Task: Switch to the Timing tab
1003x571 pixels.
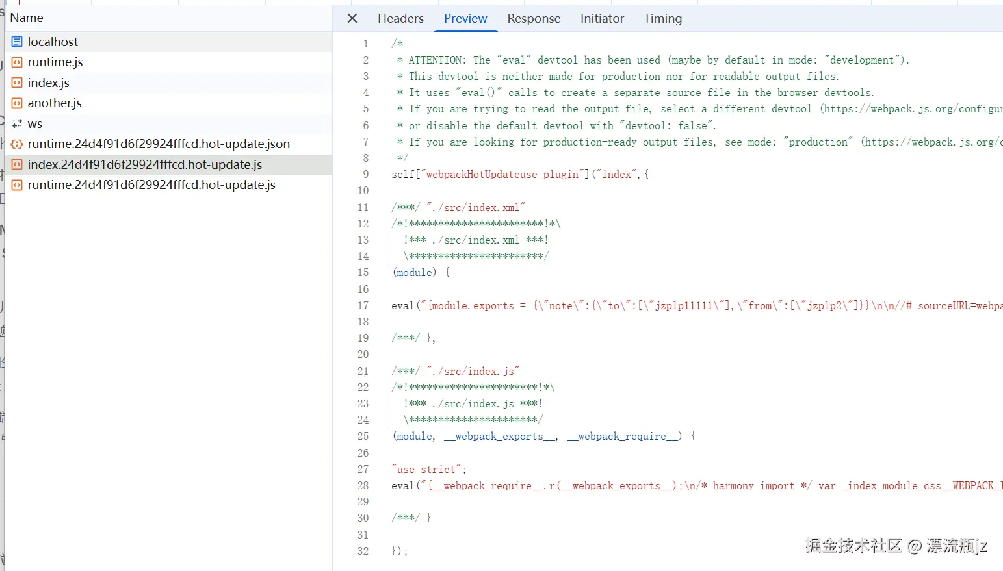Action: (663, 18)
